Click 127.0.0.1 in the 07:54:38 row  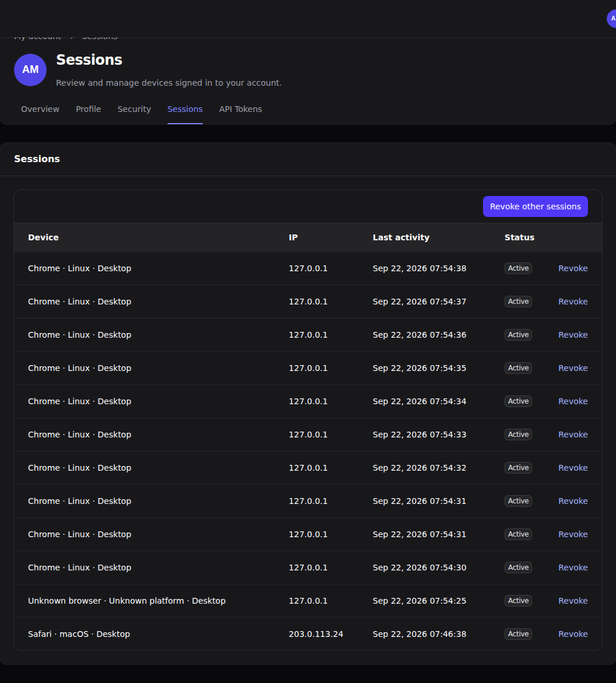(308, 268)
